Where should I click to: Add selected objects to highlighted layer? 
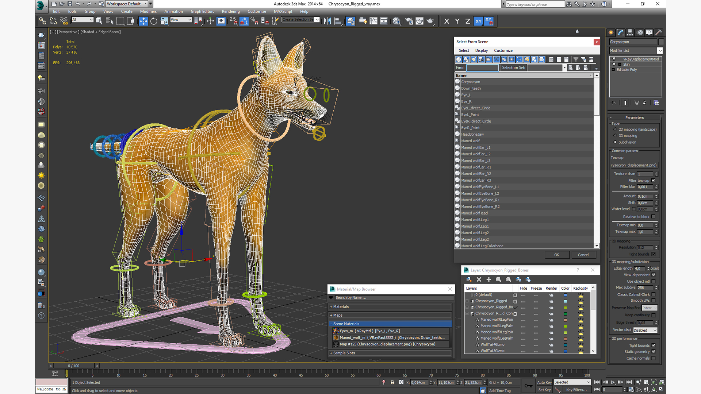click(x=489, y=279)
